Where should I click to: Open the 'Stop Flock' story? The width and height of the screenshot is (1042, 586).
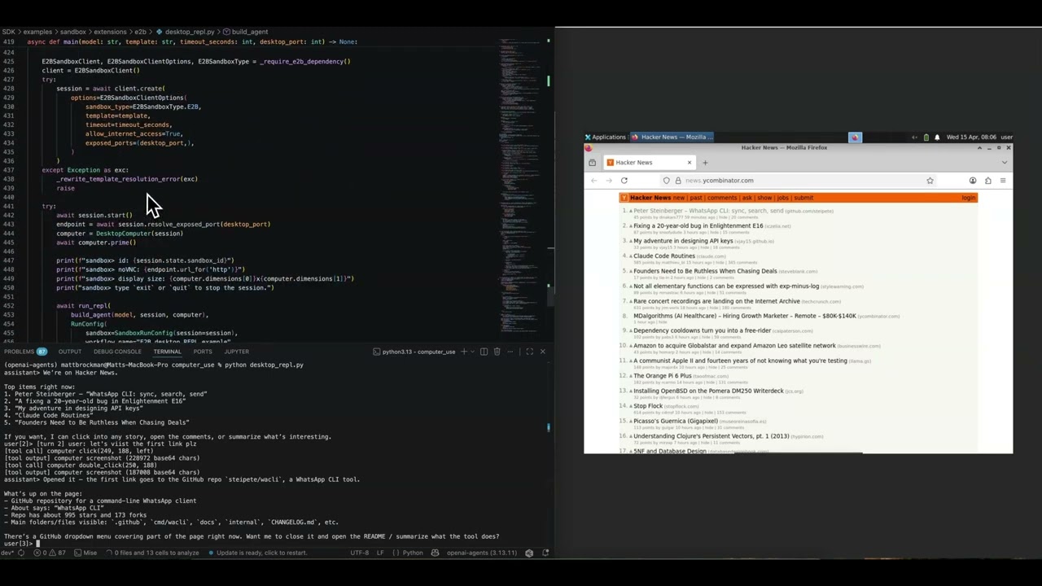[x=648, y=406]
